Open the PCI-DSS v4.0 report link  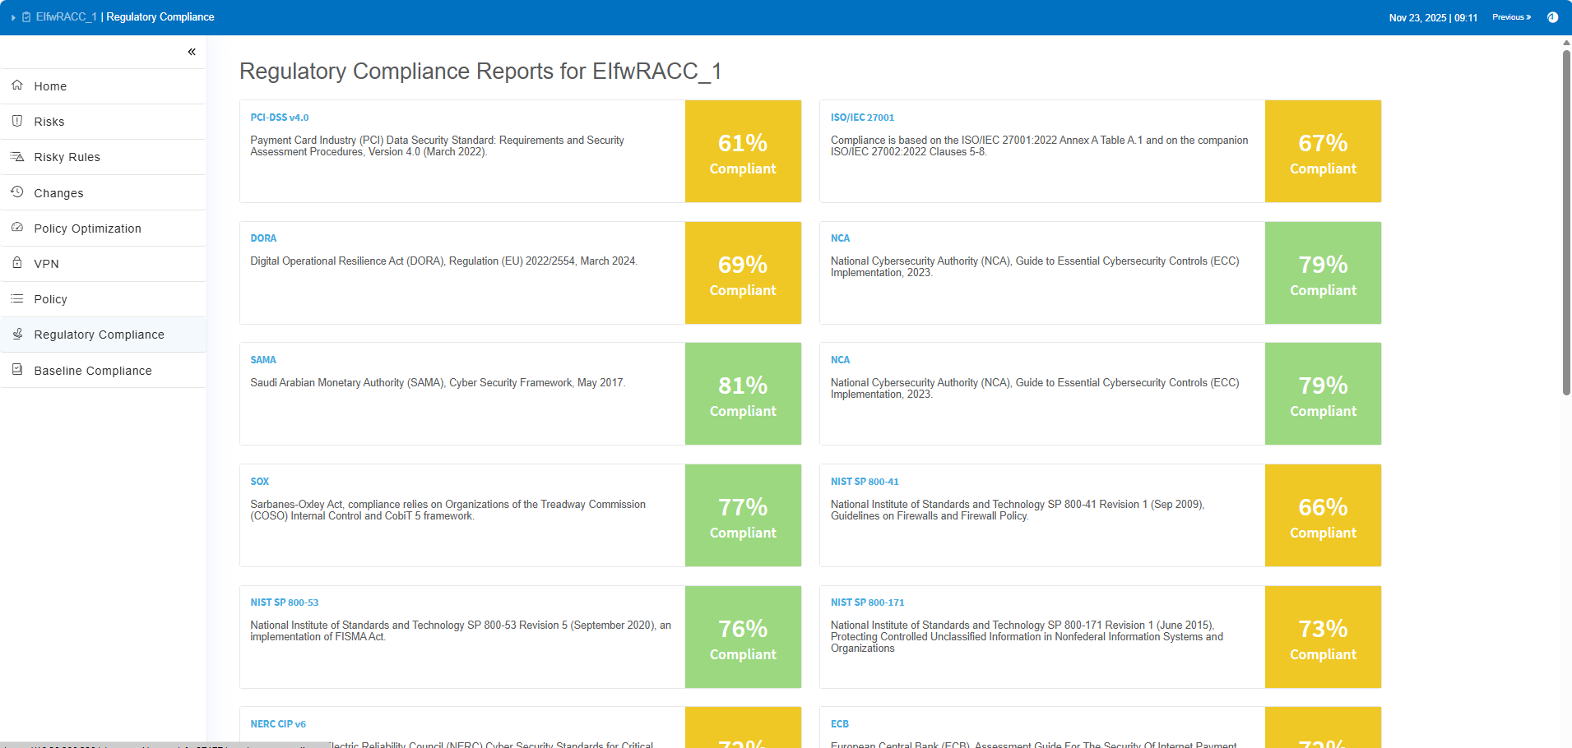click(280, 118)
